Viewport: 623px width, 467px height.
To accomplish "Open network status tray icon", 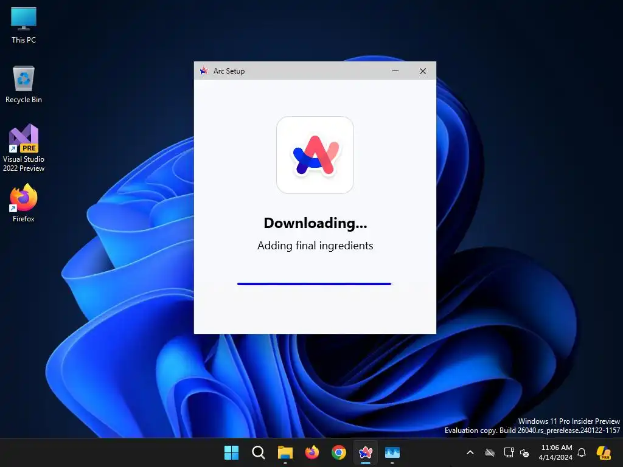I will 509,452.
